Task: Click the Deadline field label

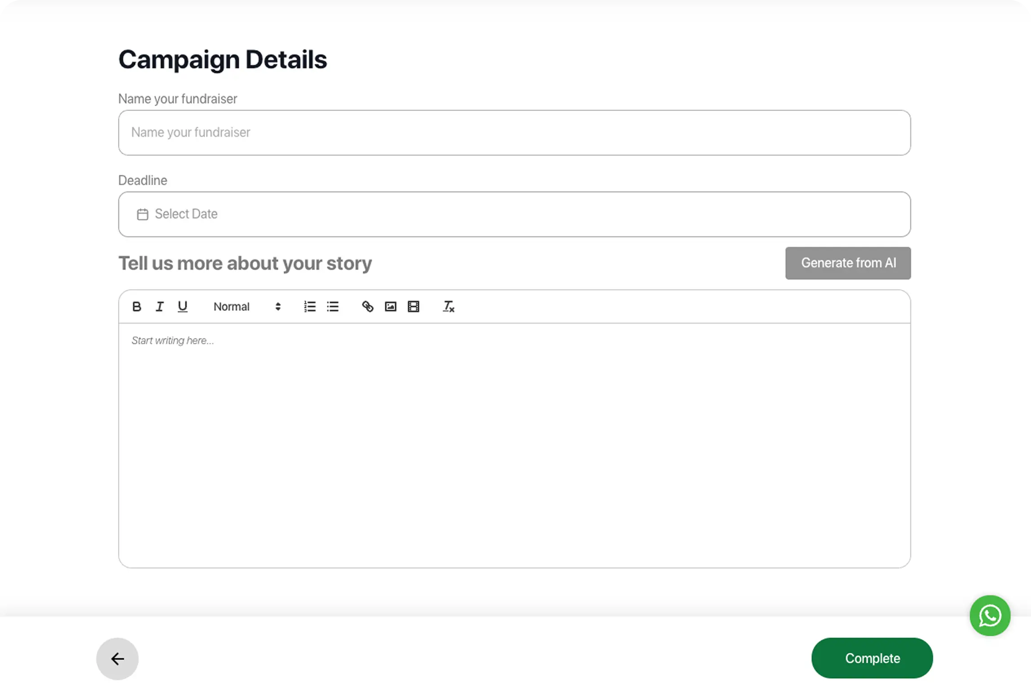Action: pyautogui.click(x=143, y=181)
